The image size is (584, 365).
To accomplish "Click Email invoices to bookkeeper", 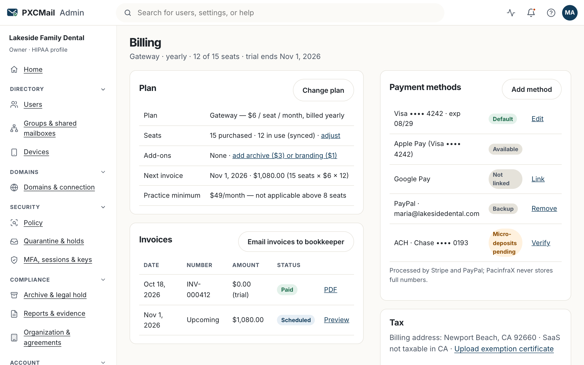I will (296, 242).
